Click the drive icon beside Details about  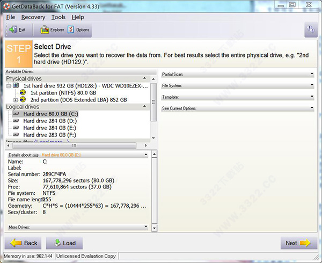(35, 156)
